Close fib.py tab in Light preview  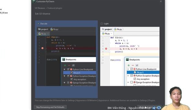(x=111, y=34)
